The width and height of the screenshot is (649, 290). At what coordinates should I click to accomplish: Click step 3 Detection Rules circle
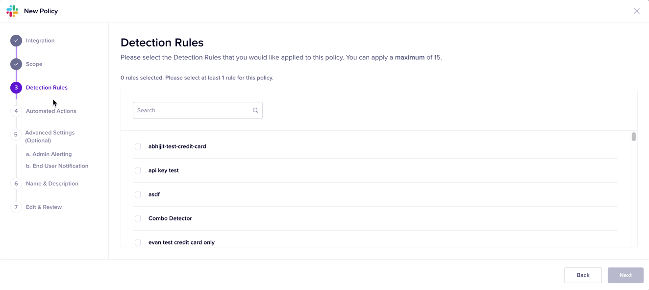[x=16, y=88]
